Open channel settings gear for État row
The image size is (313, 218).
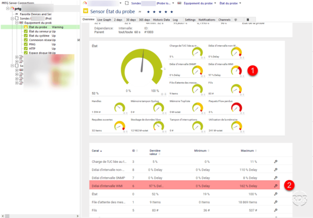pos(275,194)
